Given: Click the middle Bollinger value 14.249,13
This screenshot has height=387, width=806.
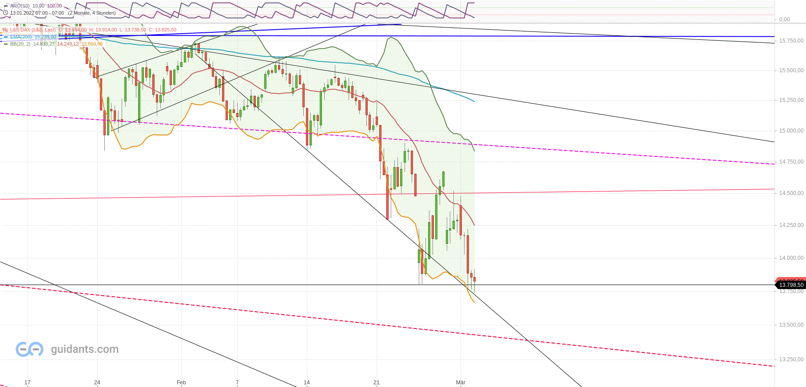Looking at the screenshot, I should pos(68,44).
